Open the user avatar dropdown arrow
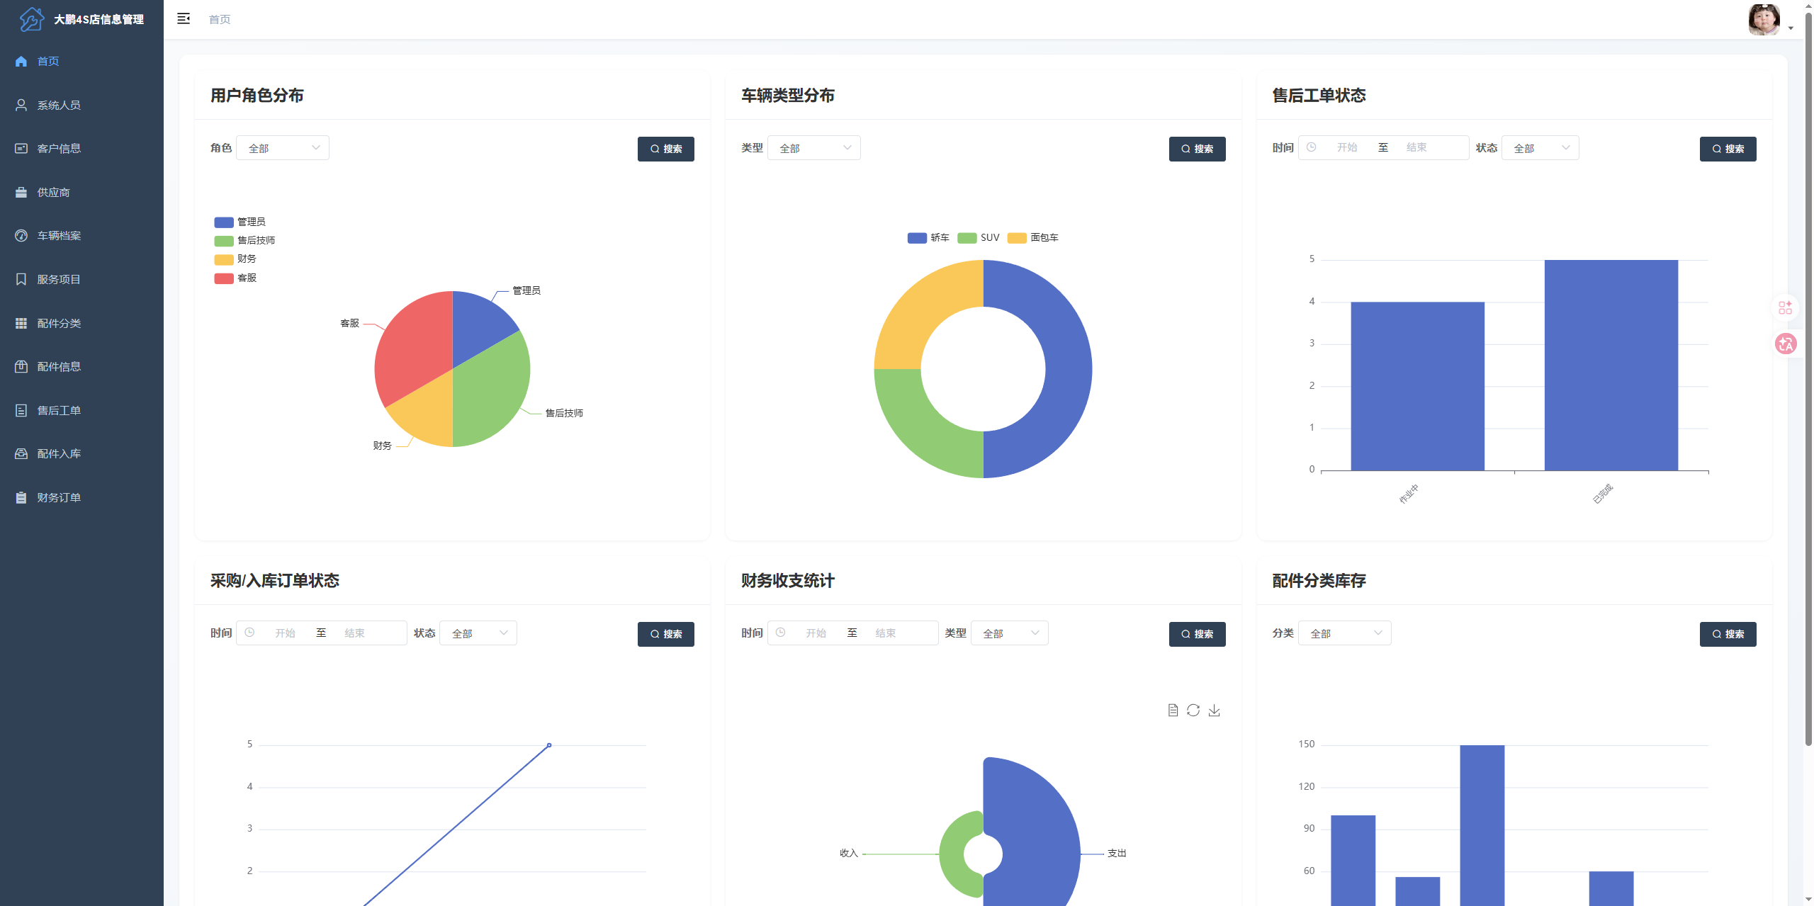1814x906 pixels. (x=1791, y=28)
